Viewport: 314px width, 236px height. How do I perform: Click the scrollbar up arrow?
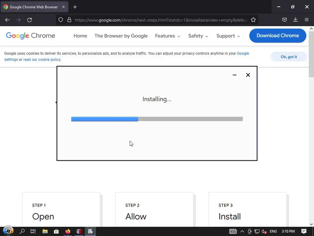point(311,29)
